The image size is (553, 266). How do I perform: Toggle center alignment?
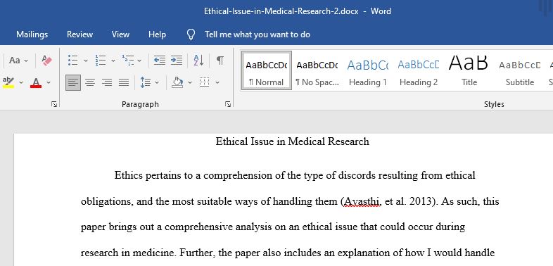click(x=90, y=82)
